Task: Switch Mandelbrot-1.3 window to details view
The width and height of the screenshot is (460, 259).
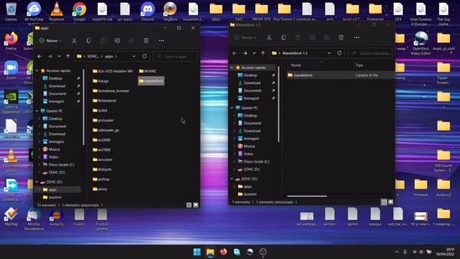Action: [x=384, y=202]
